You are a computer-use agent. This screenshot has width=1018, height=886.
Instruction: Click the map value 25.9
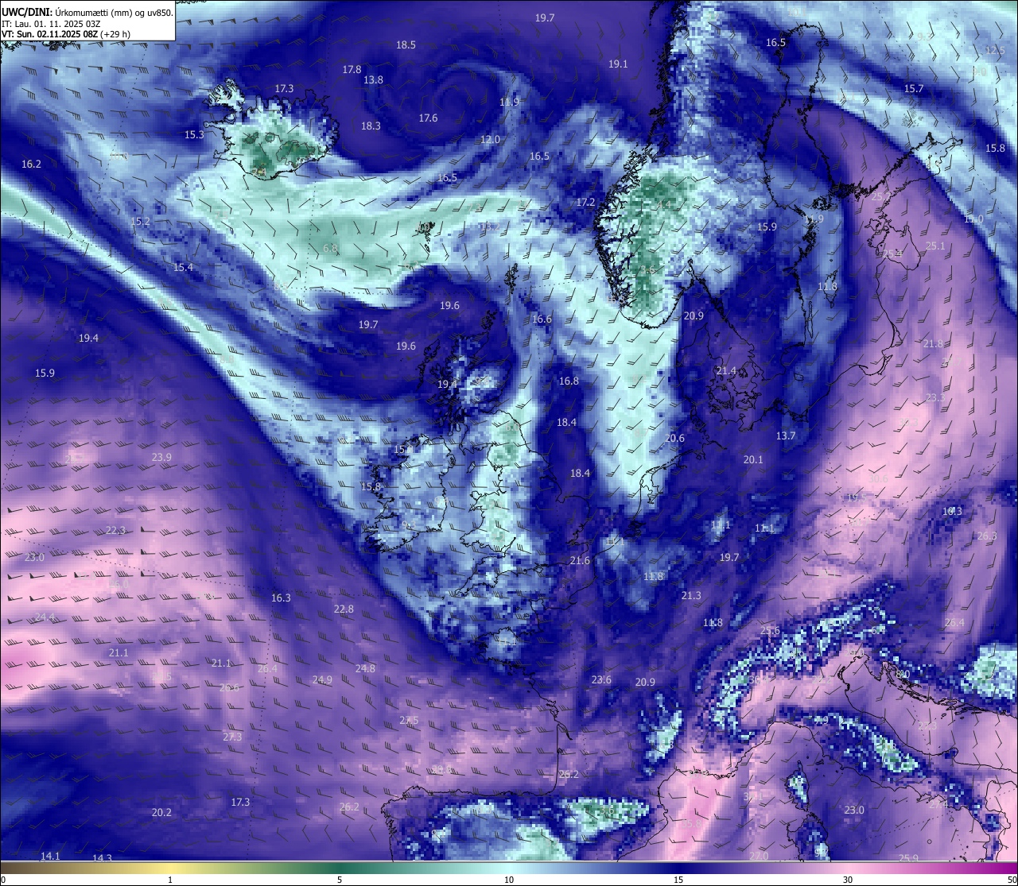tap(908, 858)
